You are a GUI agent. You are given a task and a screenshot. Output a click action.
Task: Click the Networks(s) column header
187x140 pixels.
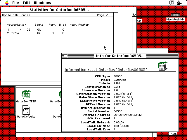click(16, 25)
